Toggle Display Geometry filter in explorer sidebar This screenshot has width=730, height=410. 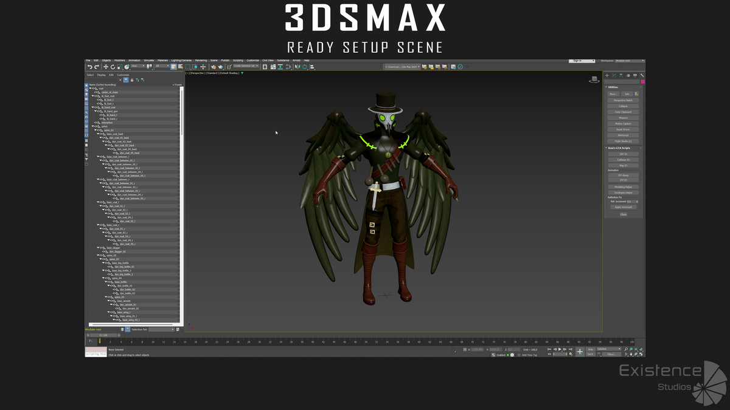click(x=86, y=85)
